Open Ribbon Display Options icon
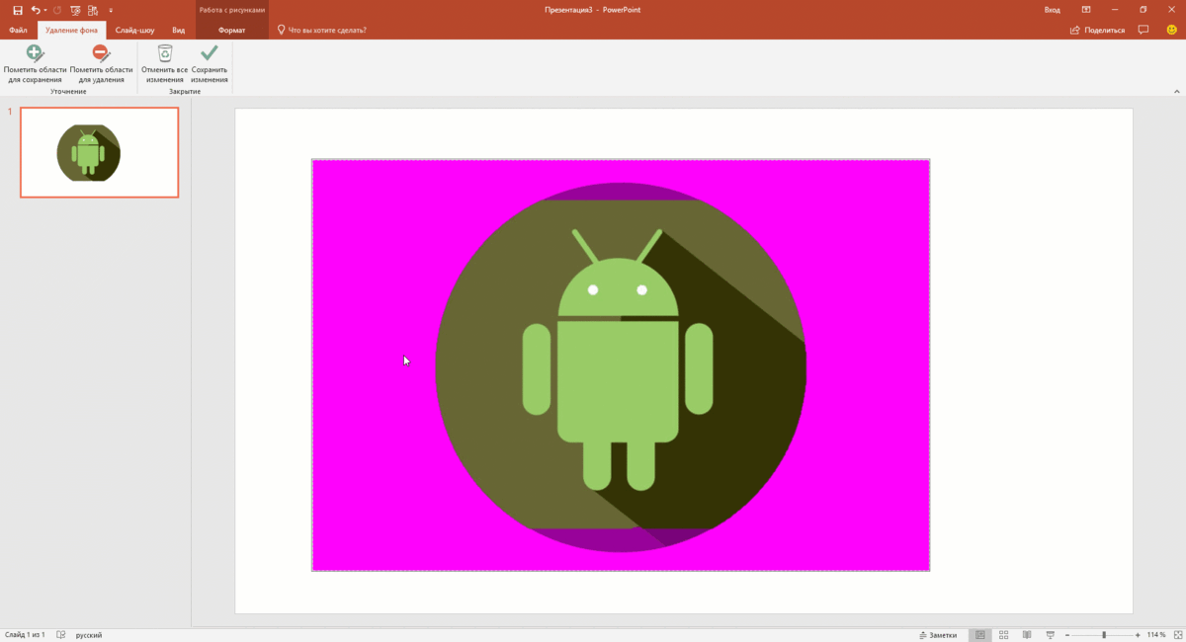 tap(1086, 10)
